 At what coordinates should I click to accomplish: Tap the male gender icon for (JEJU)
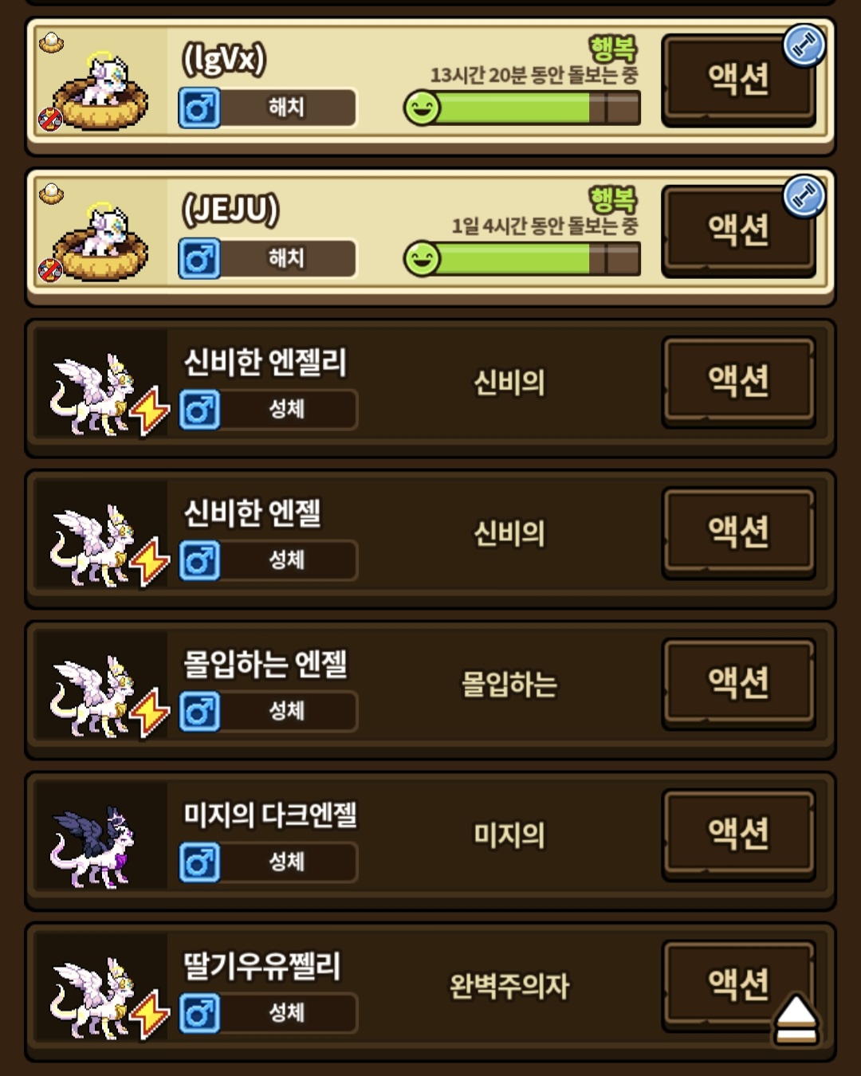(199, 259)
